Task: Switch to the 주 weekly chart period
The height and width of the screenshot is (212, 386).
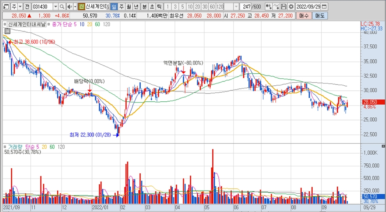Action: [x=121, y=6]
